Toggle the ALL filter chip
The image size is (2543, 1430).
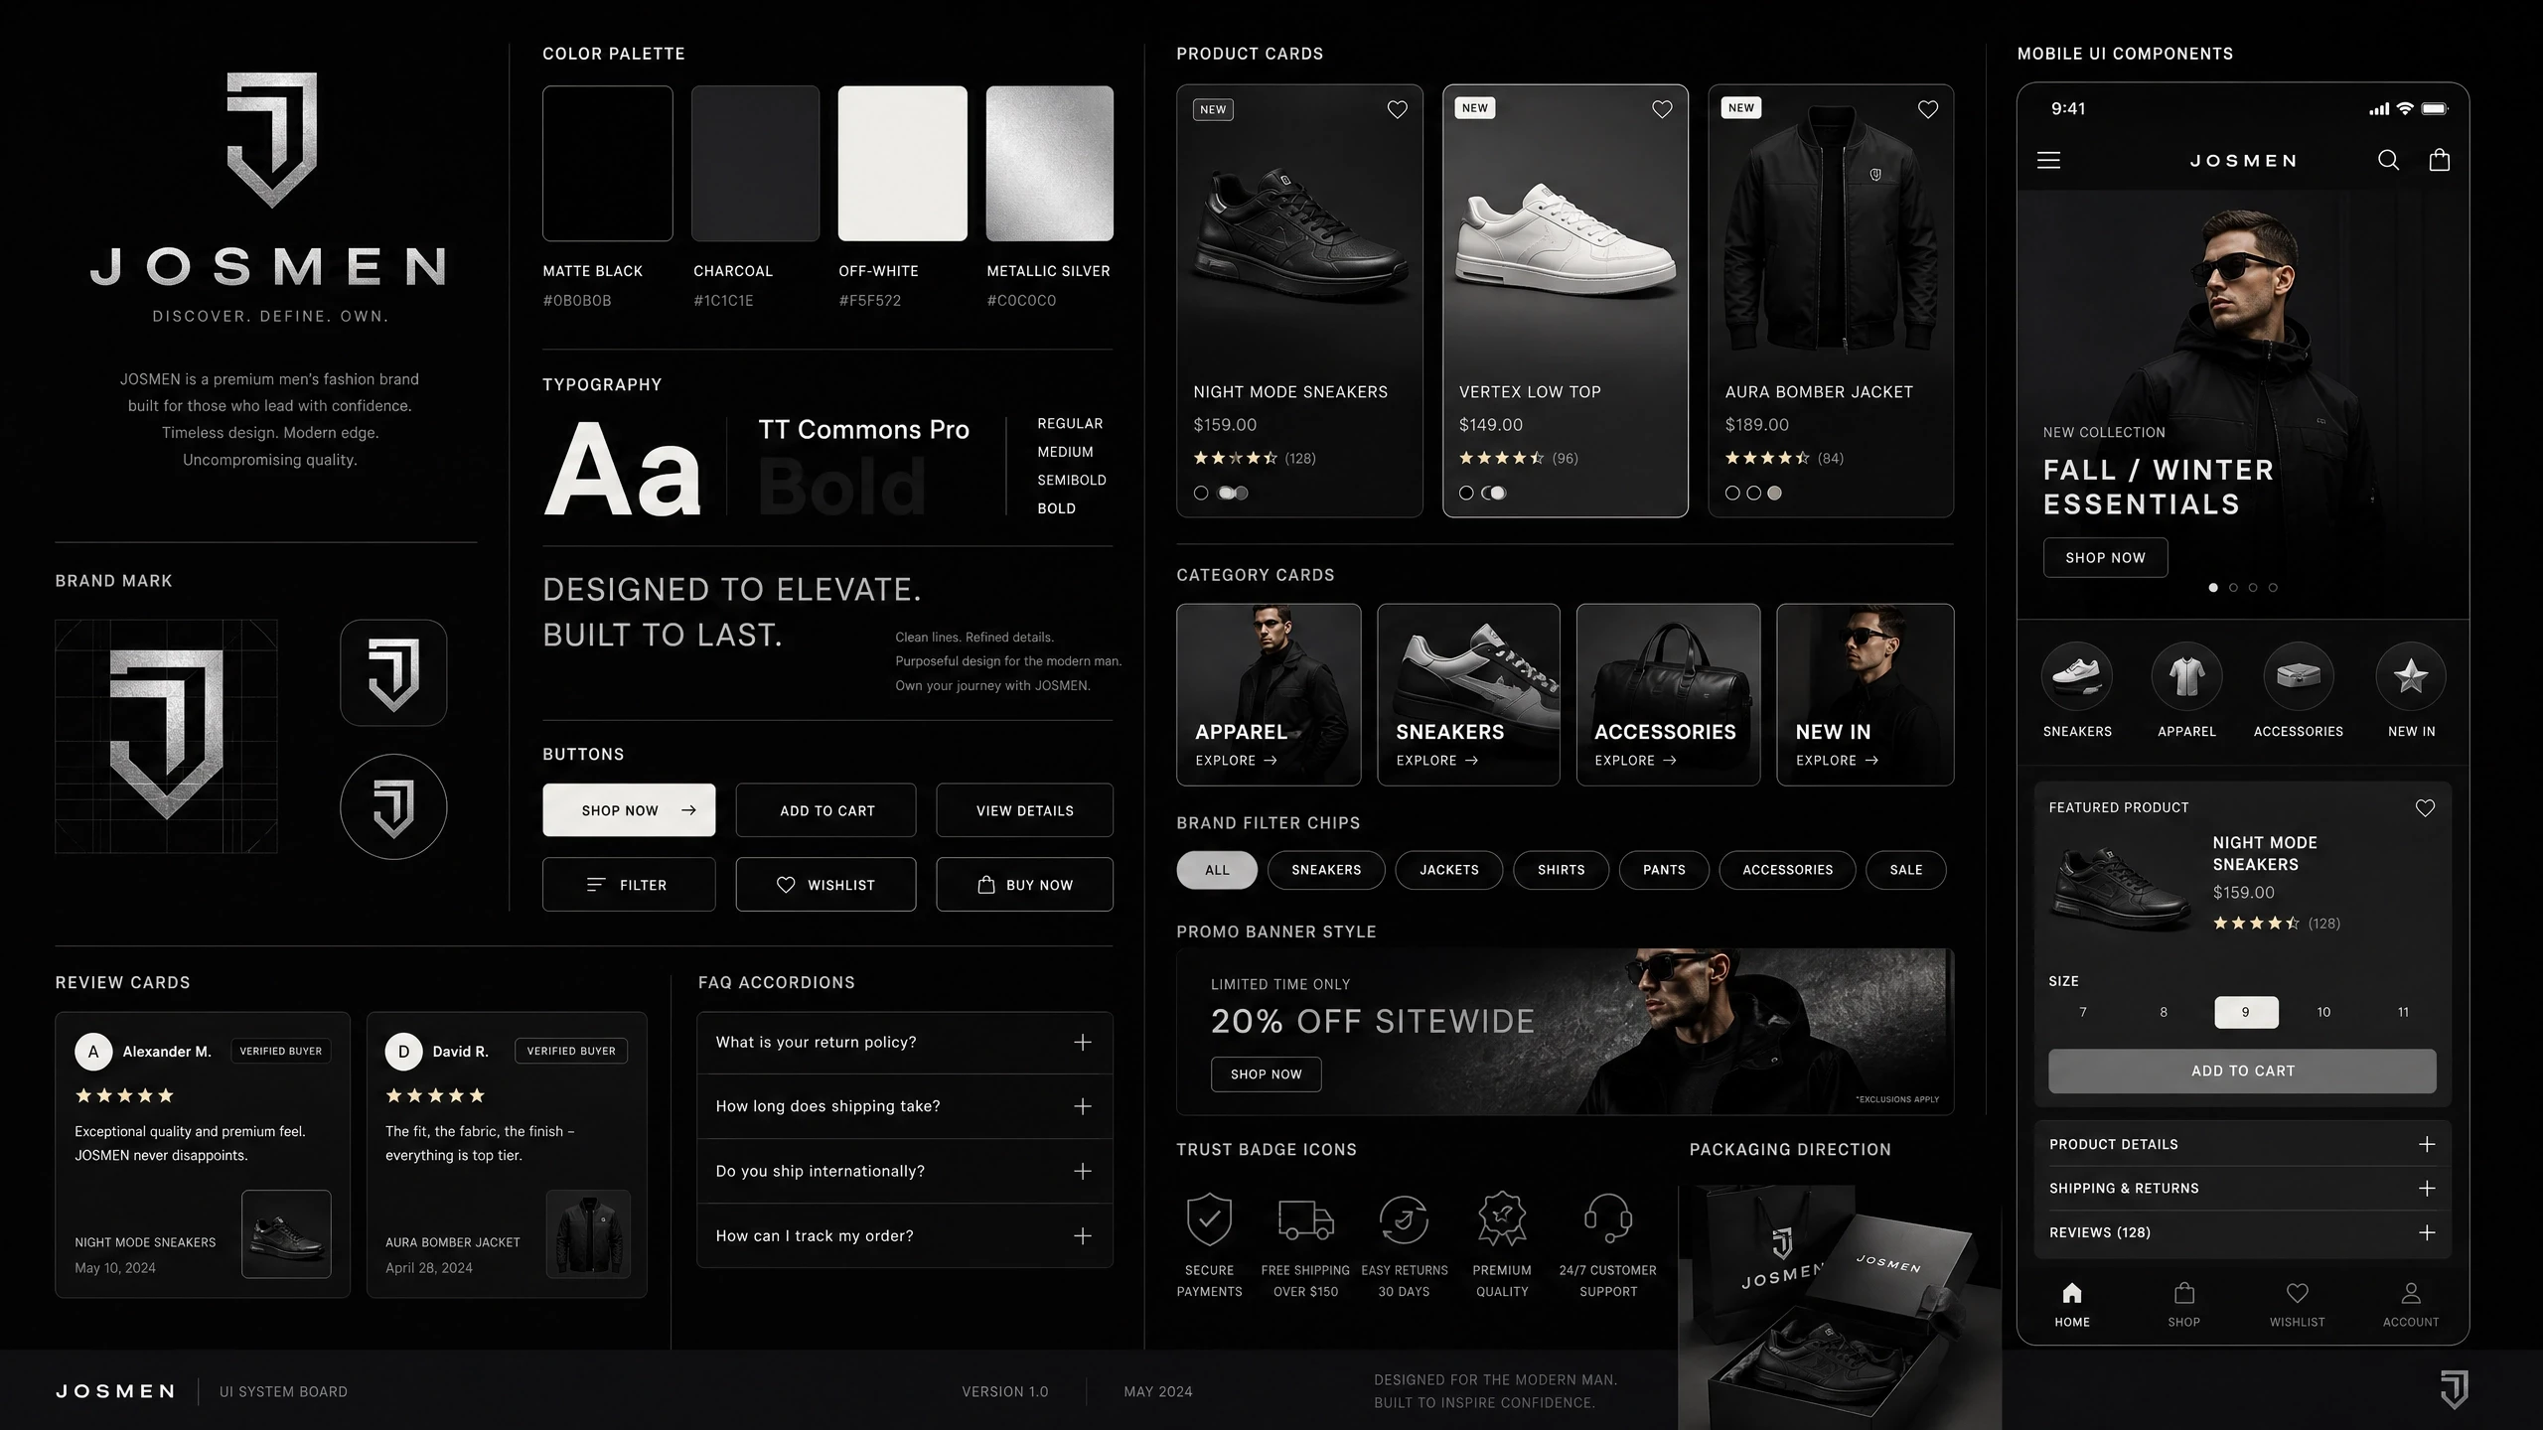click(1217, 870)
